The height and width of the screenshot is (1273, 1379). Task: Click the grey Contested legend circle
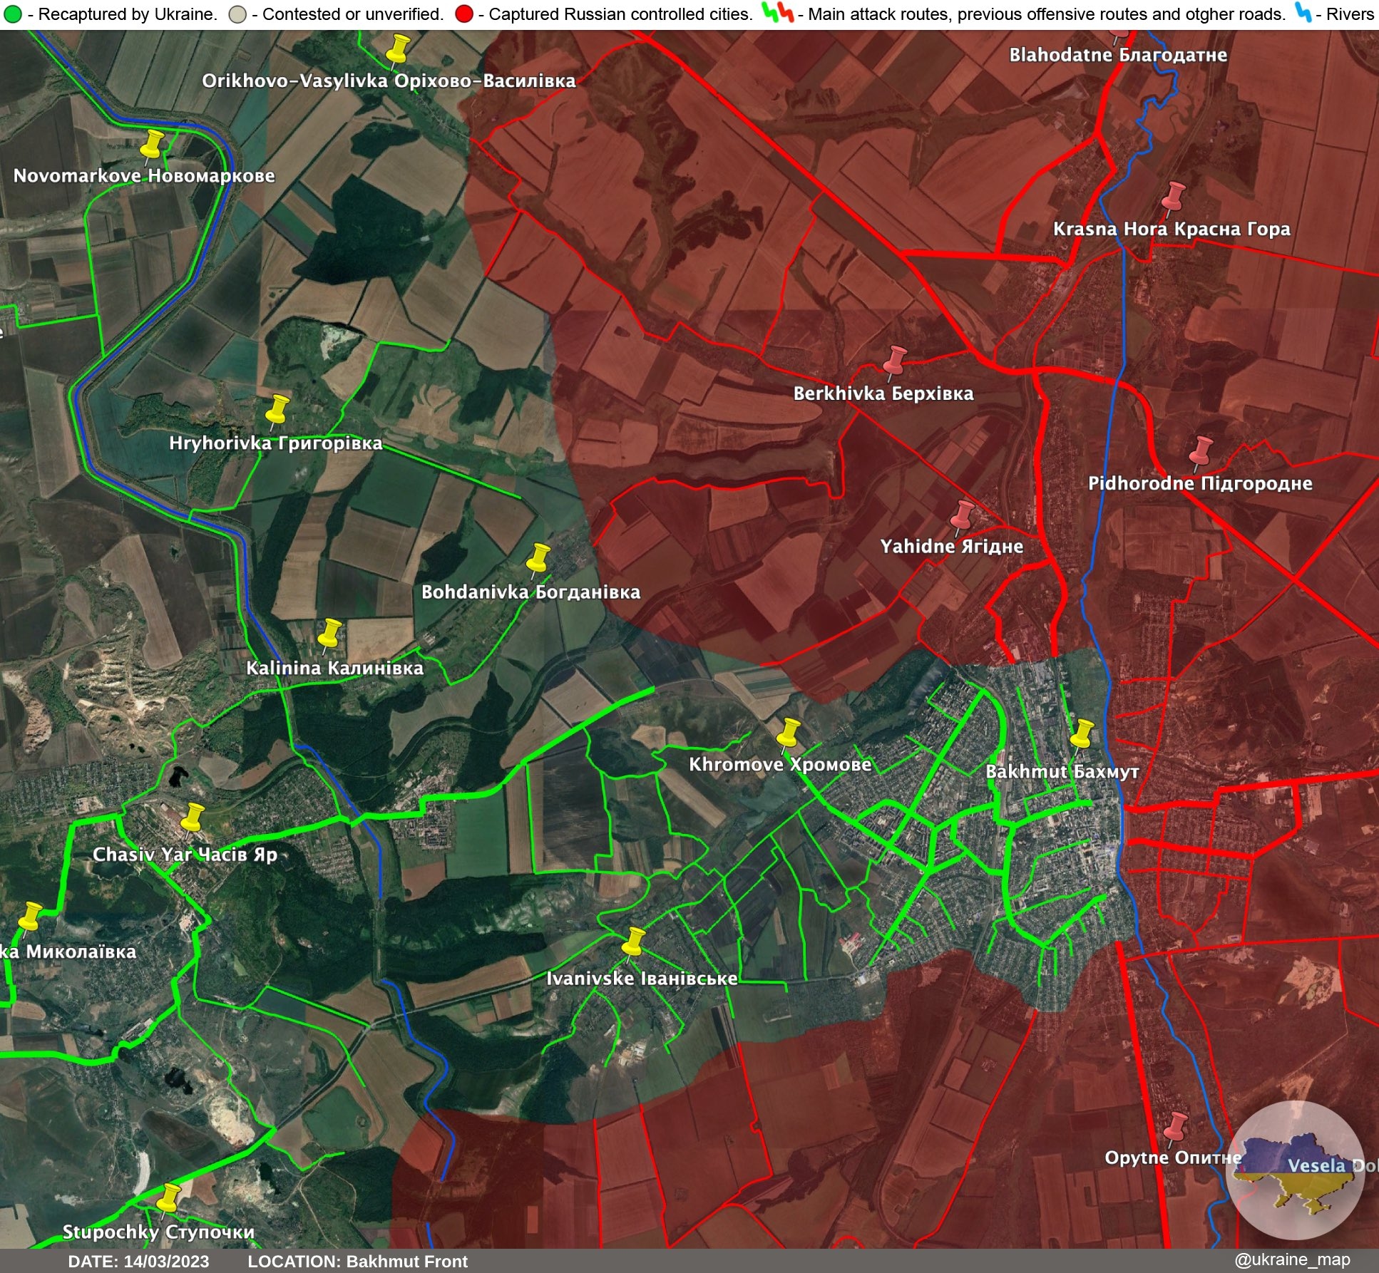pos(237,14)
